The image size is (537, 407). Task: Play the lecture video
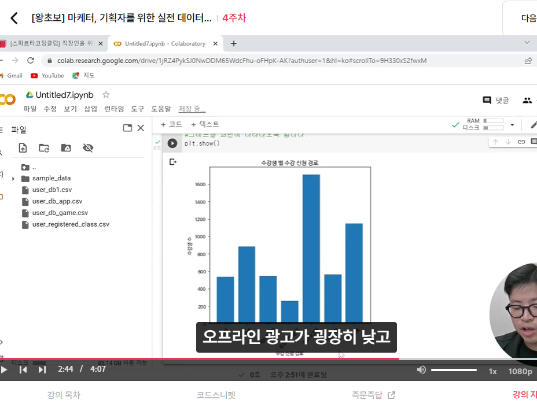click(4, 370)
